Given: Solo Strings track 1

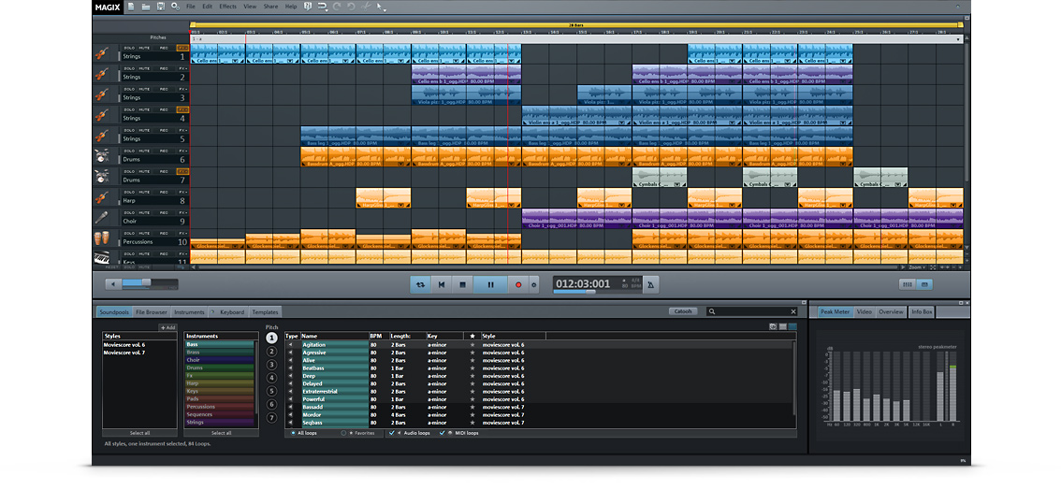Looking at the screenshot, I should 128,48.
